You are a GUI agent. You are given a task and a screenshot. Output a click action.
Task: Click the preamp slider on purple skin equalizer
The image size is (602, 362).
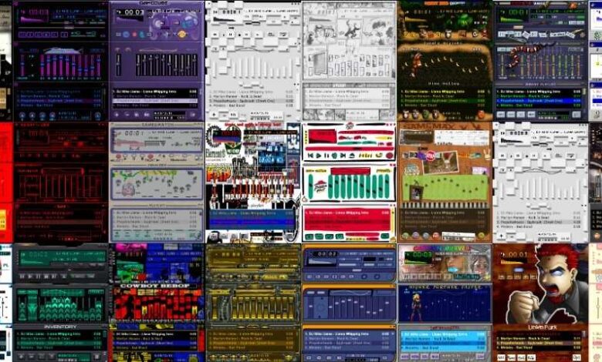point(118,65)
